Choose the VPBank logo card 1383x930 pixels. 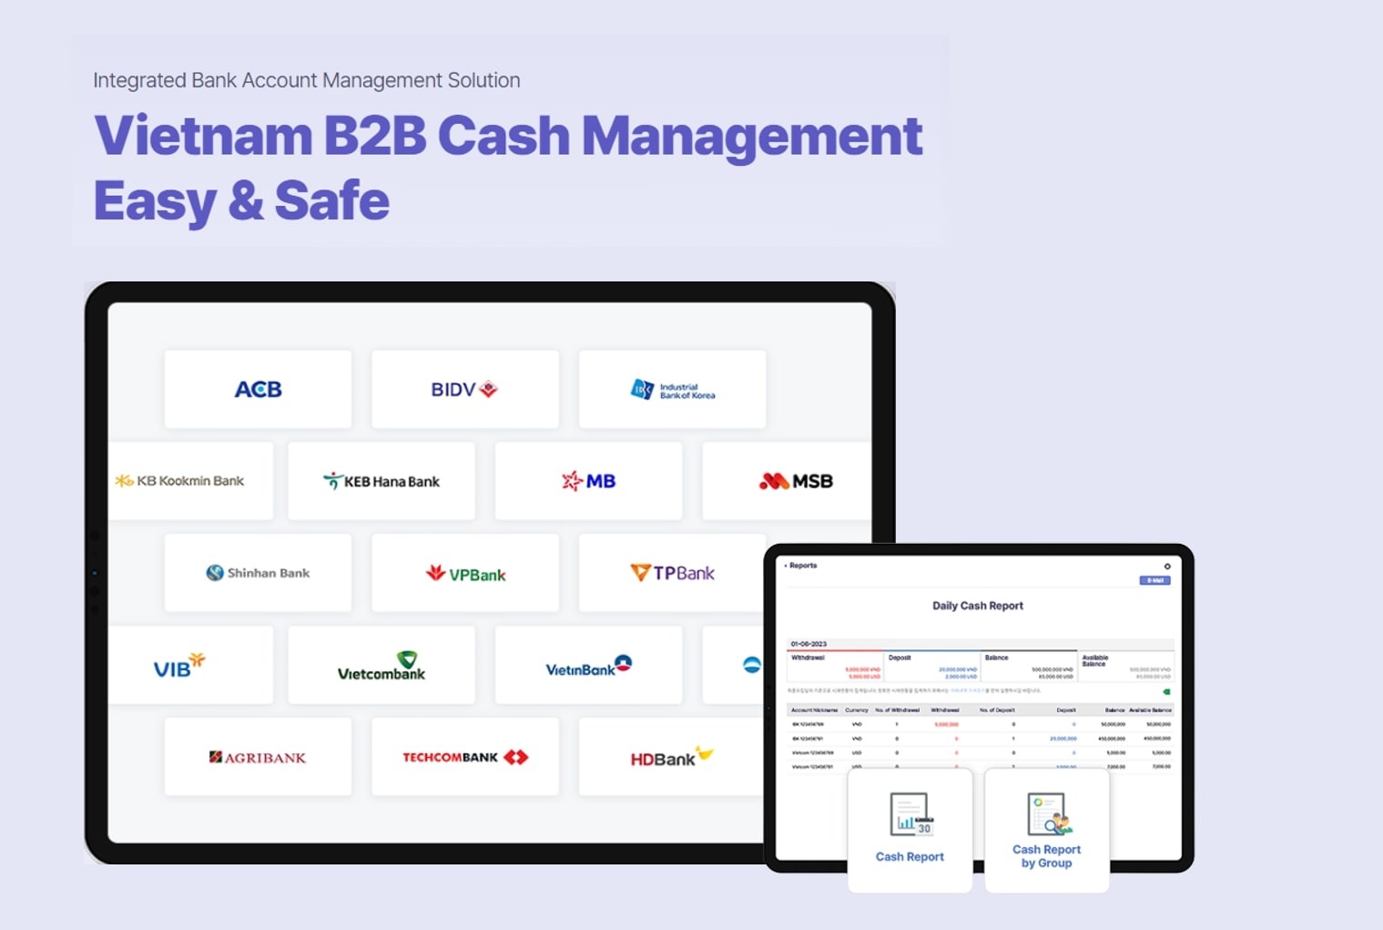[x=465, y=573]
